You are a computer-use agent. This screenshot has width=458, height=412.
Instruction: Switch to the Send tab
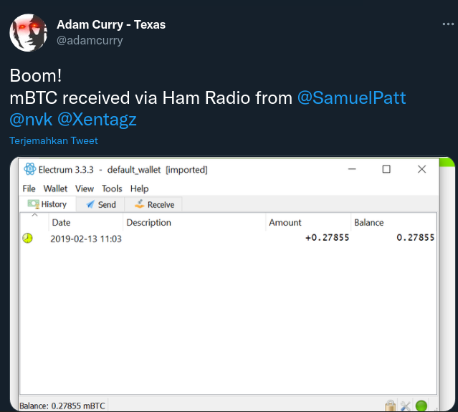click(100, 204)
